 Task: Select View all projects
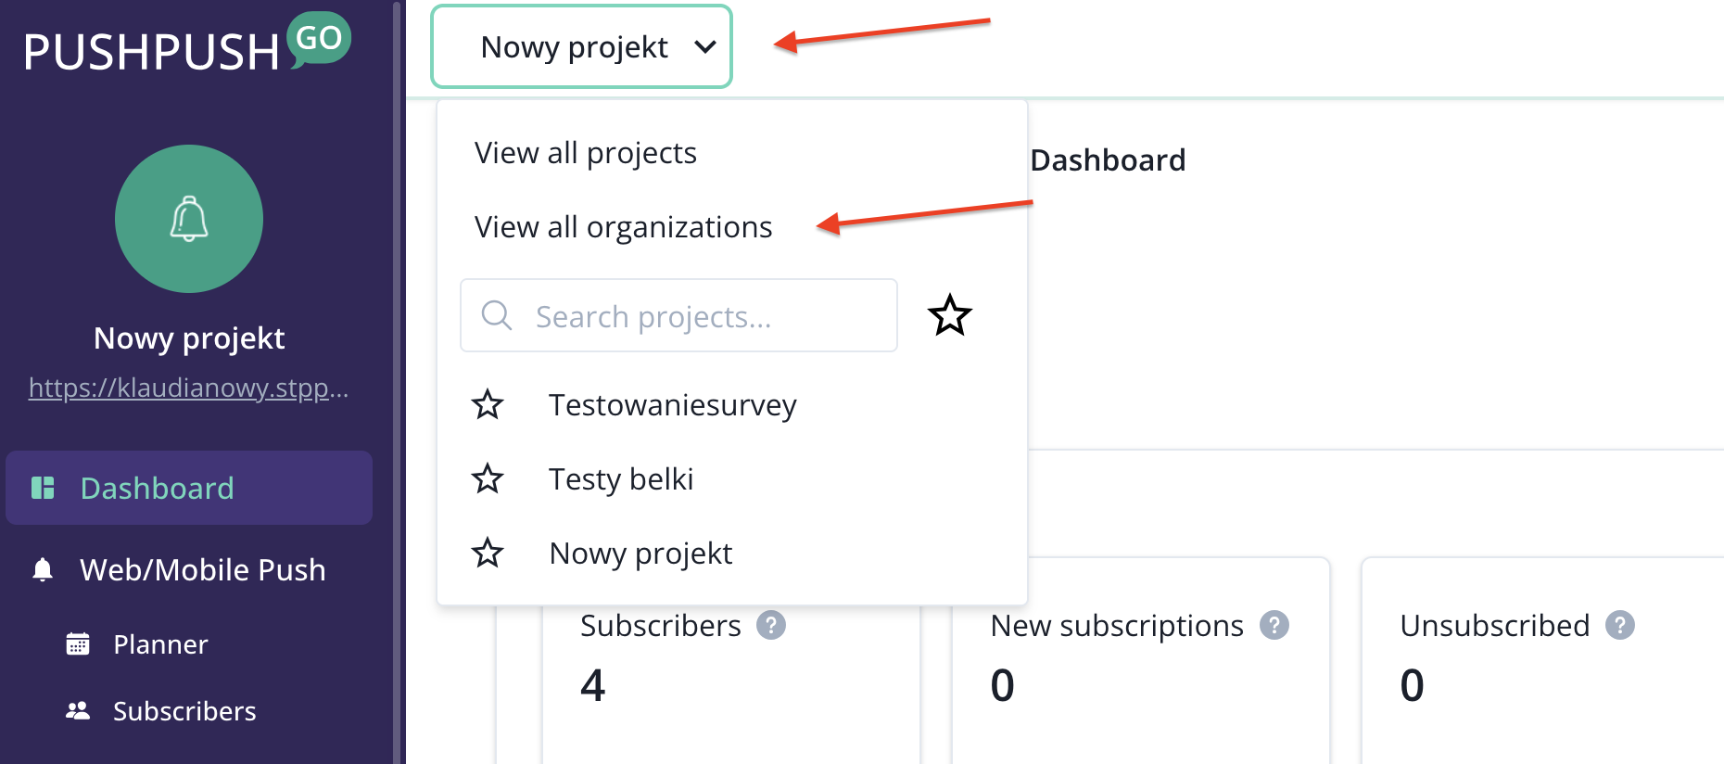click(x=586, y=153)
